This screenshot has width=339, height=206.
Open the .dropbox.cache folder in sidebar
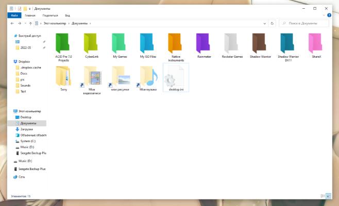pyautogui.click(x=30, y=67)
